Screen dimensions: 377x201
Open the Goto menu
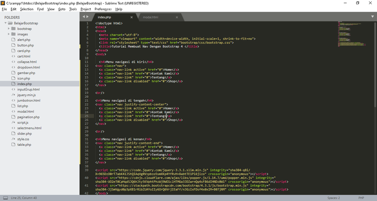(x=62, y=9)
